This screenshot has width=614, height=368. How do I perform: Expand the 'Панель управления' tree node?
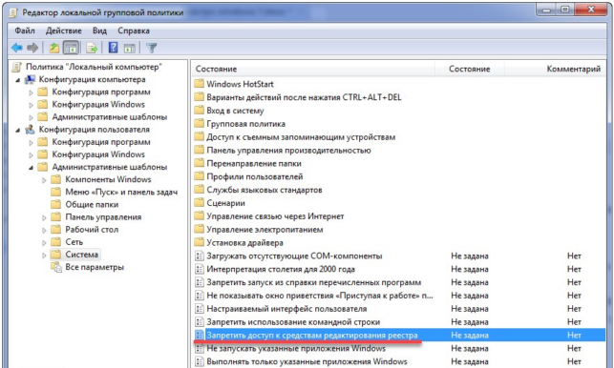(44, 217)
